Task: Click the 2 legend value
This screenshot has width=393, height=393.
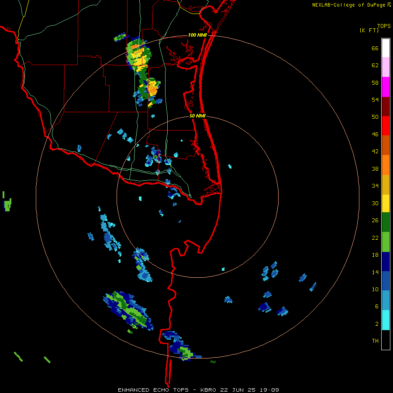Action: (x=377, y=324)
